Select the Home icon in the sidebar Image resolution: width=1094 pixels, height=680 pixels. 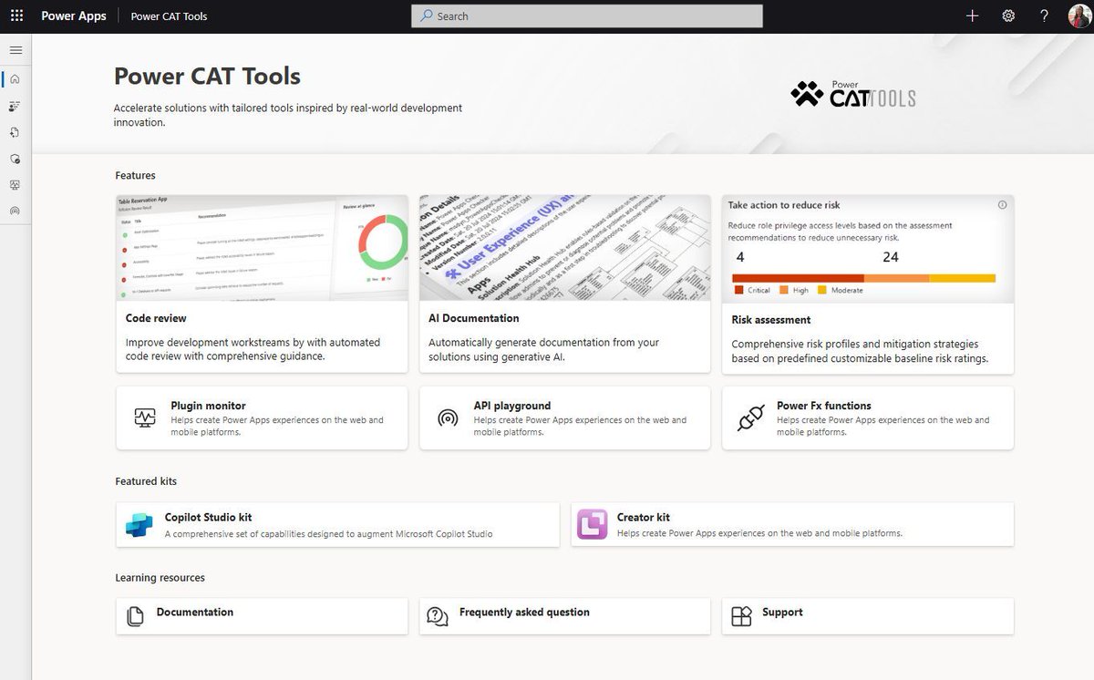[x=15, y=79]
